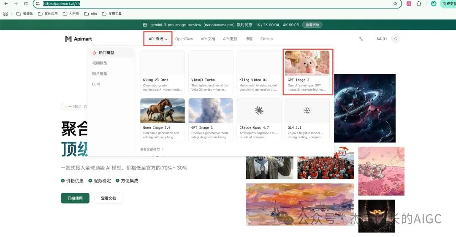Image resolution: width=456 pixels, height=237 pixels.
Task: Click the 查看活动 banner button
Action: coord(312,25)
